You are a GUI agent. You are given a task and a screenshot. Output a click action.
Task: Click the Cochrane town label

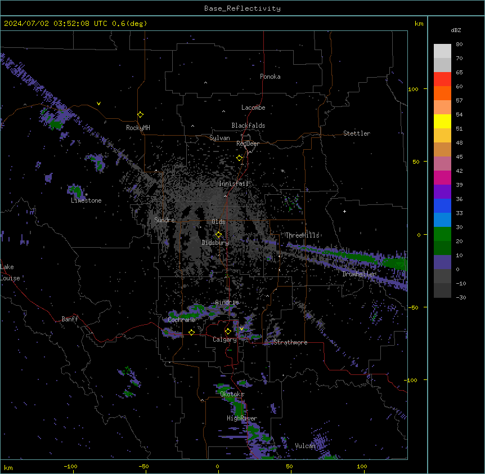point(181,320)
